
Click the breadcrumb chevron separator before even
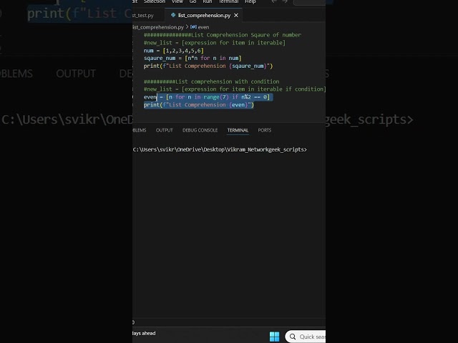pyautogui.click(x=187, y=27)
